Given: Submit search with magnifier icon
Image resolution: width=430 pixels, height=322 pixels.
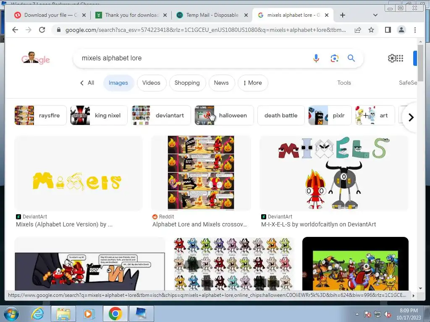Looking at the screenshot, I should tap(351, 58).
